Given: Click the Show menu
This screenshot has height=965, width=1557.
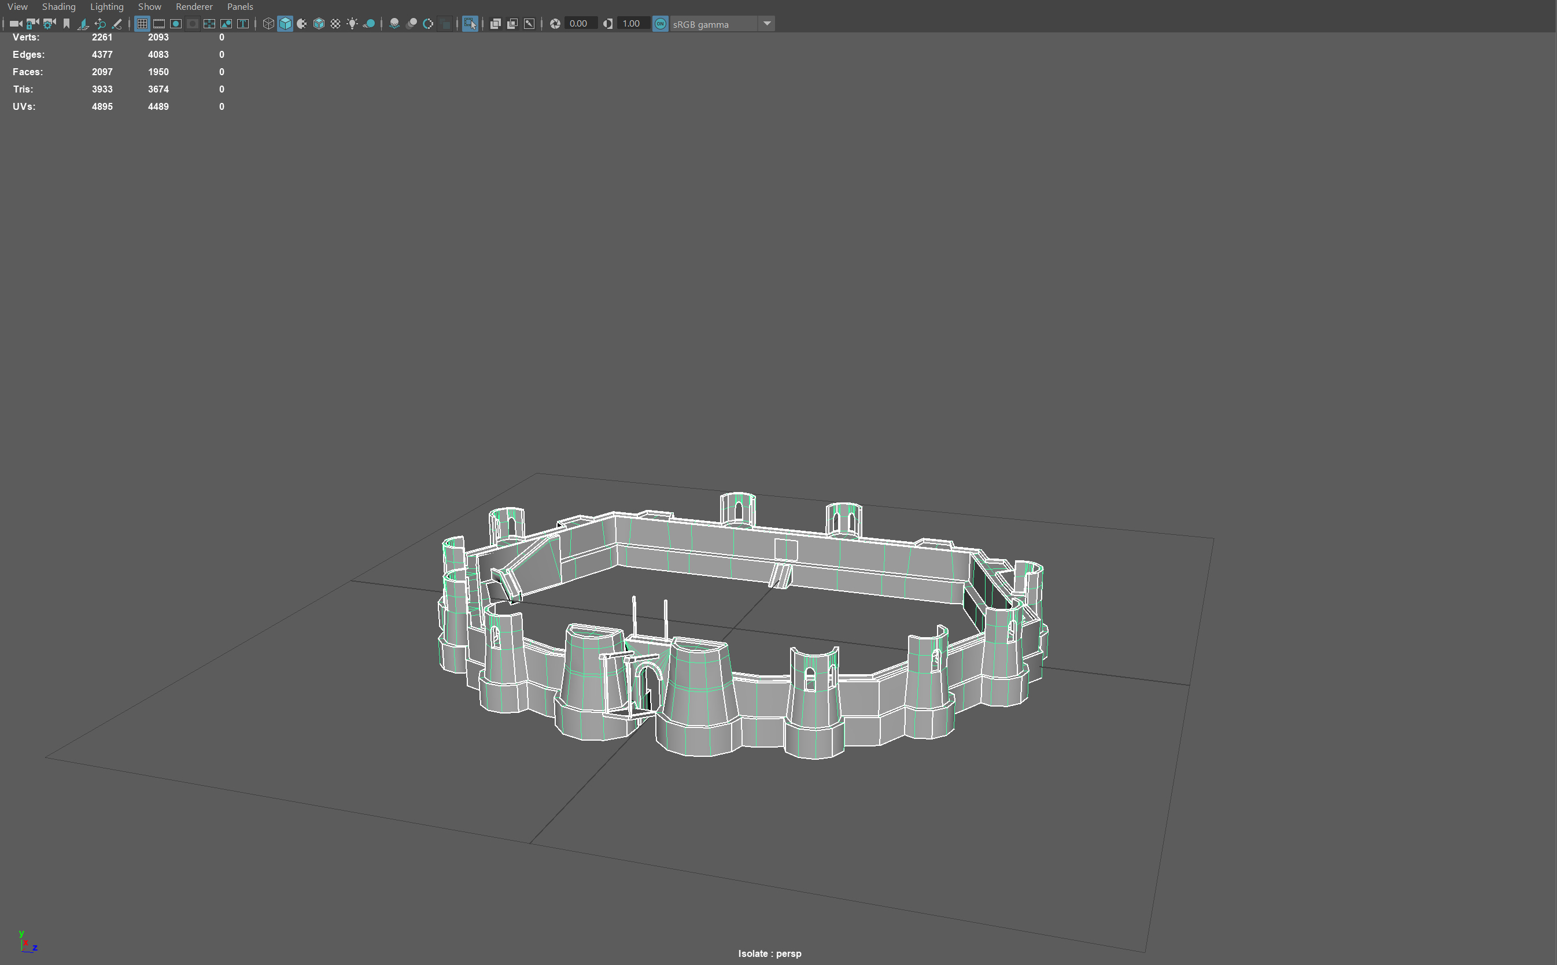Looking at the screenshot, I should (x=149, y=6).
